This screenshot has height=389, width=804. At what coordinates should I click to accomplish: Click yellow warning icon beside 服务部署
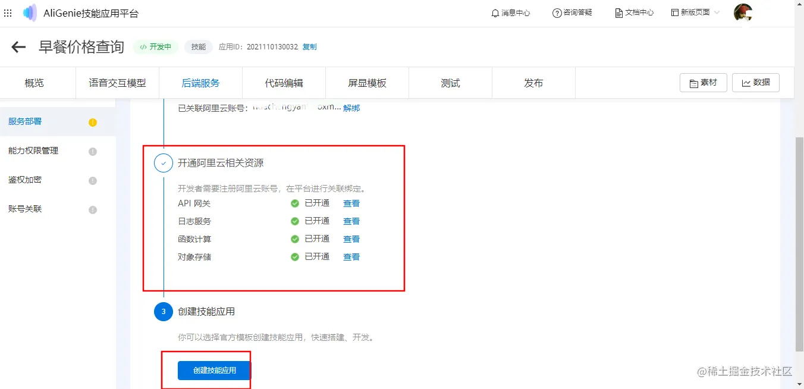click(93, 123)
